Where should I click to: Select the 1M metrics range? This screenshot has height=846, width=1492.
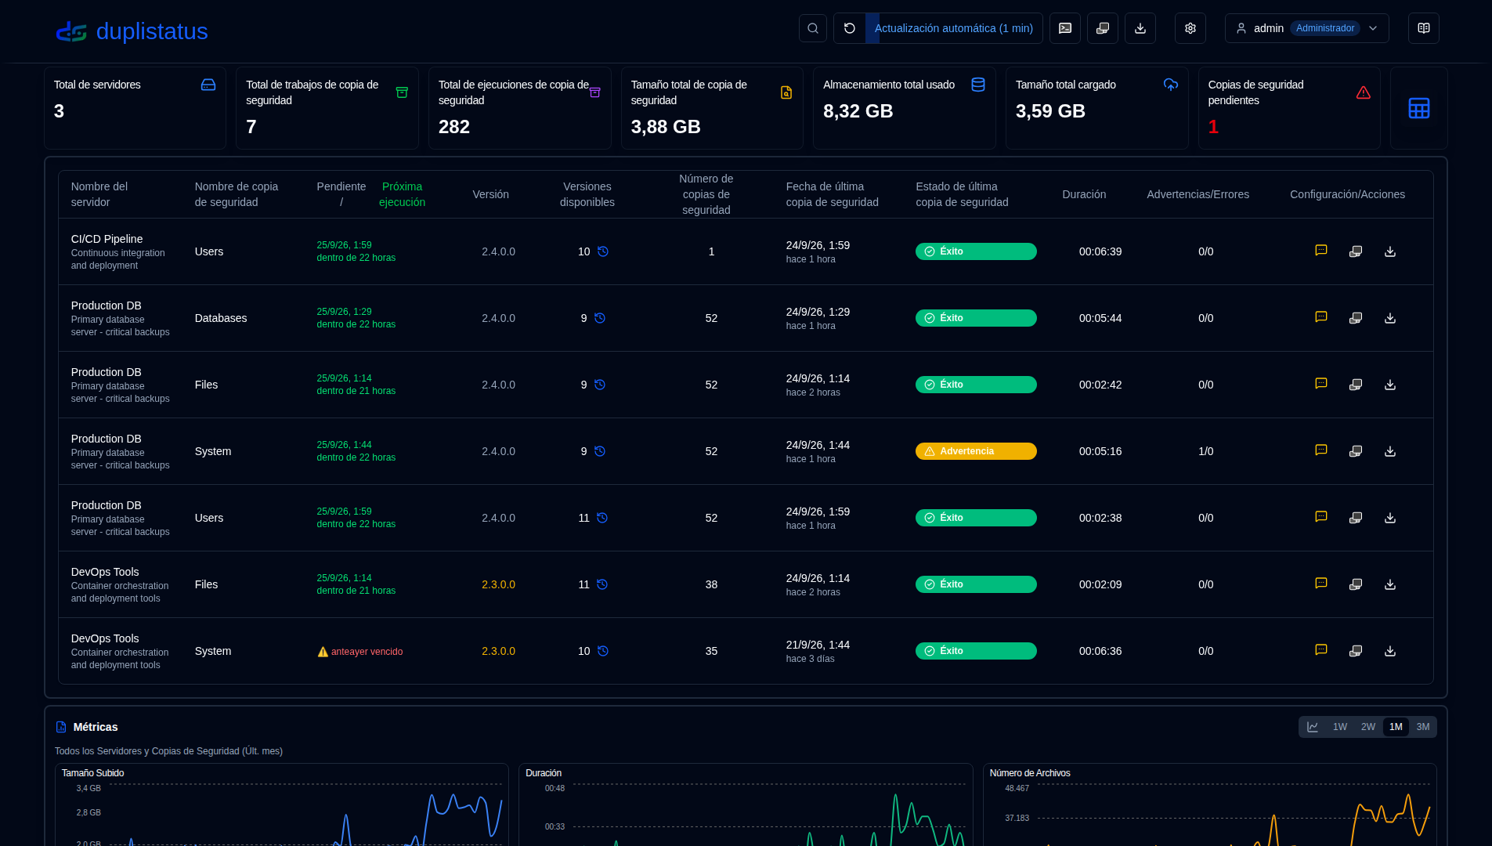pos(1396,727)
